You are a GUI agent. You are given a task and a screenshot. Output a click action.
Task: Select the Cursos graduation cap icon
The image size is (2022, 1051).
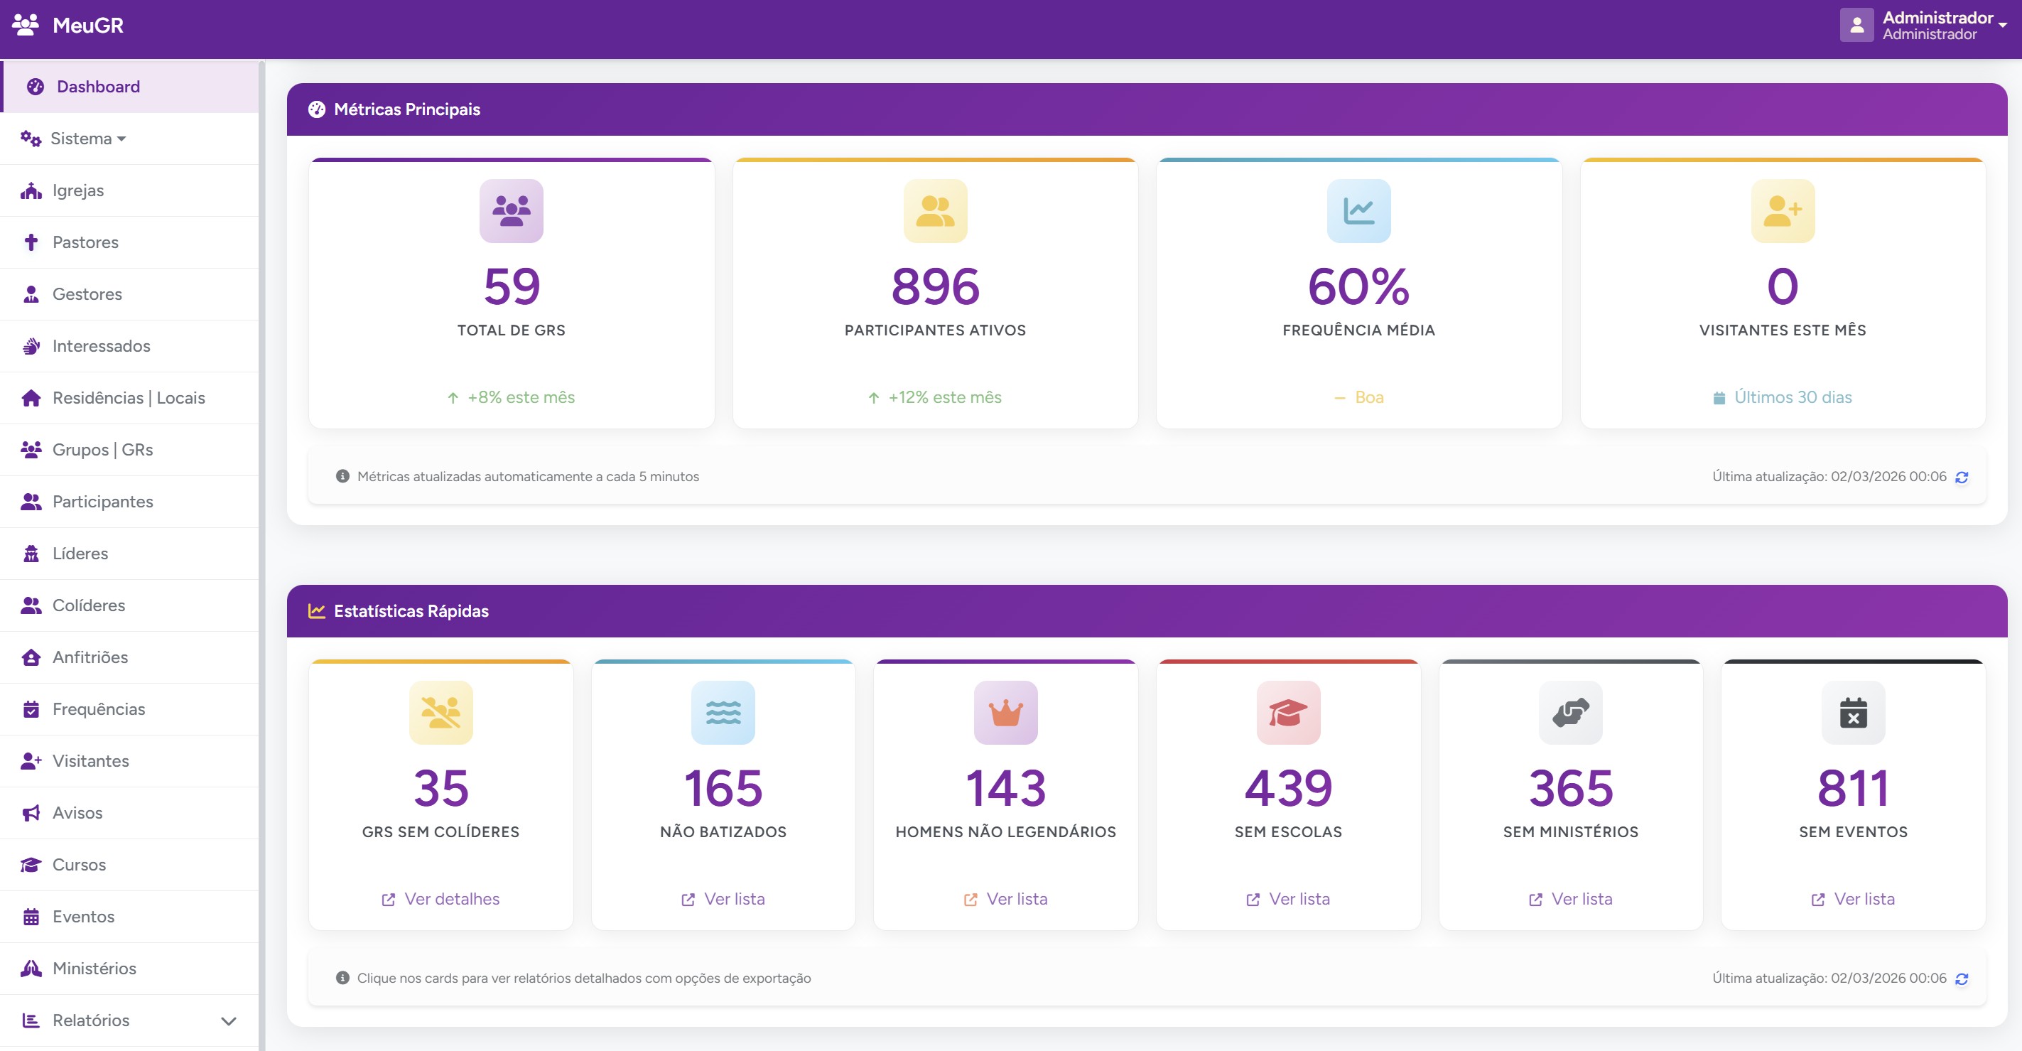click(31, 864)
